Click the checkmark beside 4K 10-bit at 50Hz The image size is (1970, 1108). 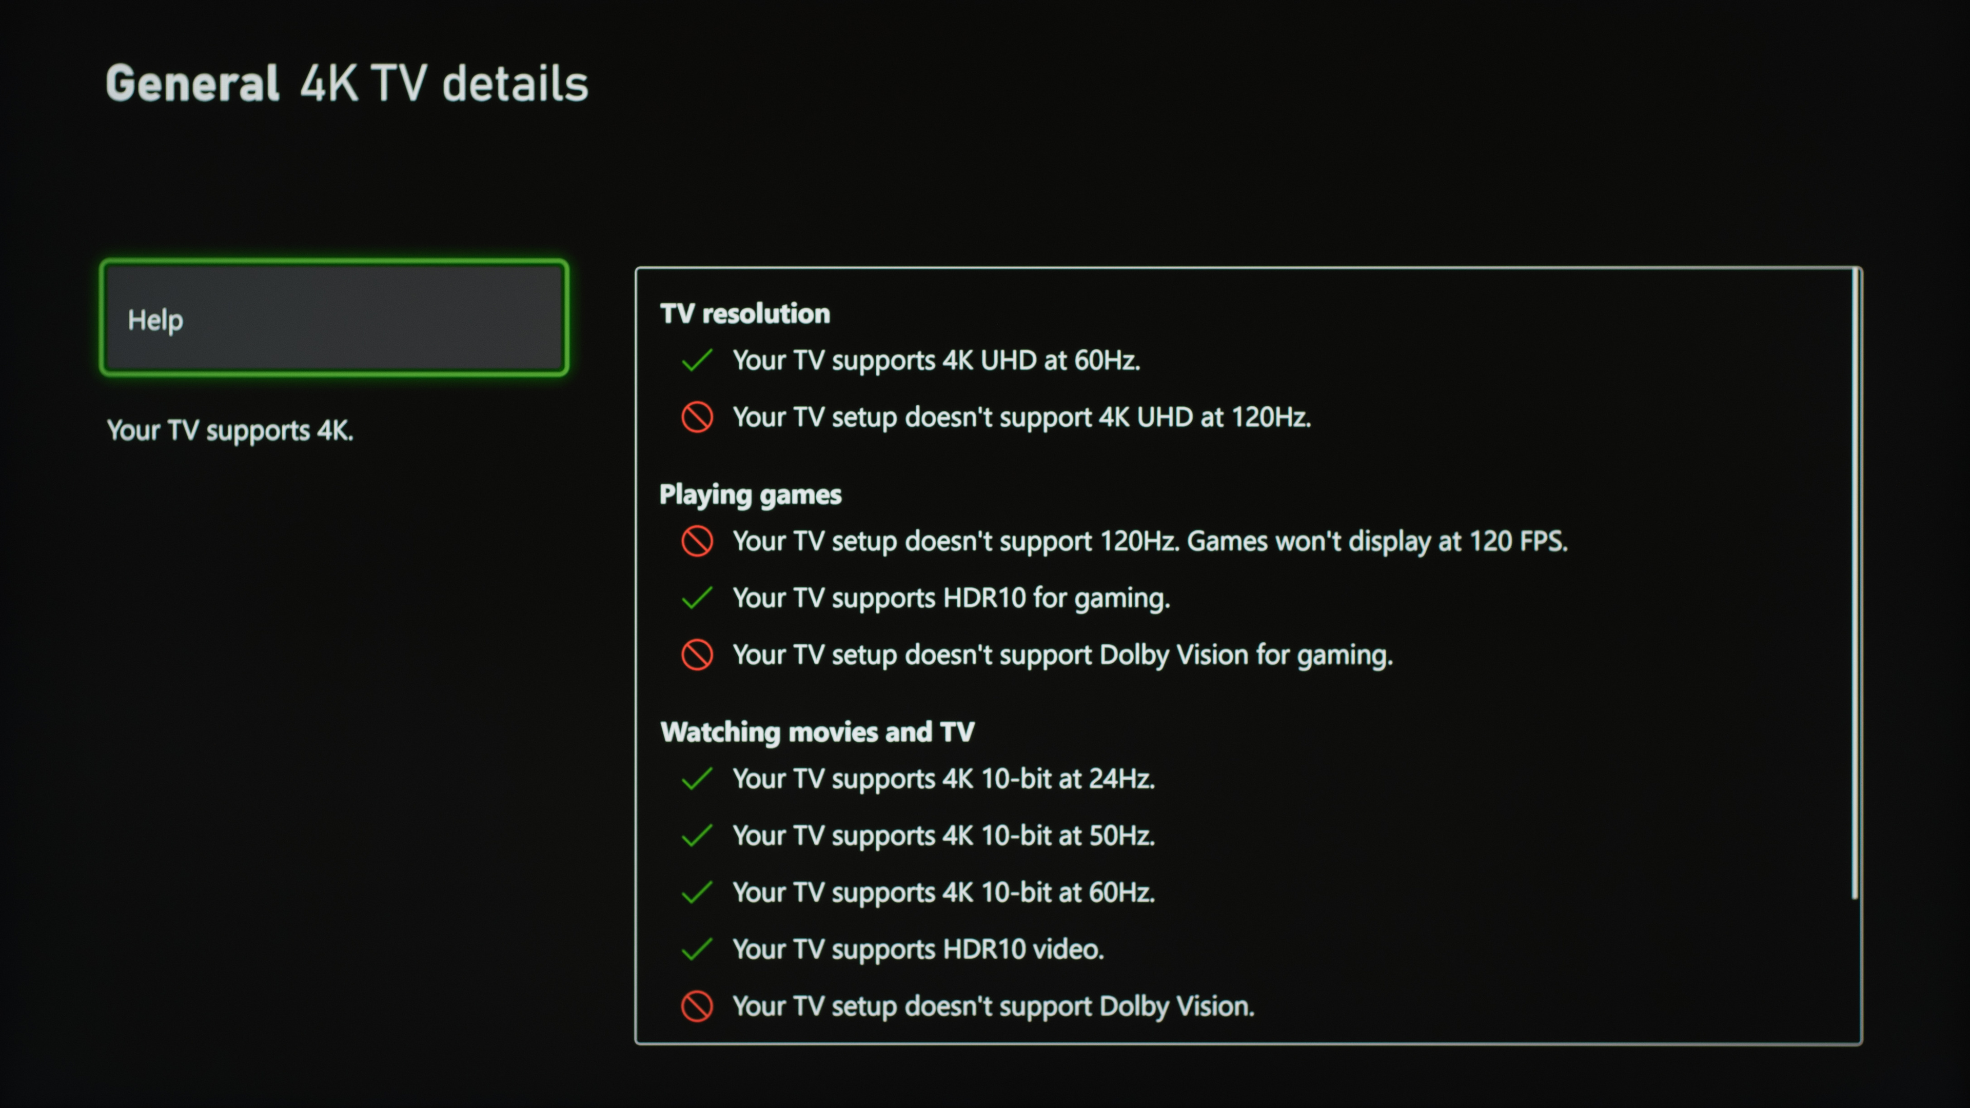697,836
